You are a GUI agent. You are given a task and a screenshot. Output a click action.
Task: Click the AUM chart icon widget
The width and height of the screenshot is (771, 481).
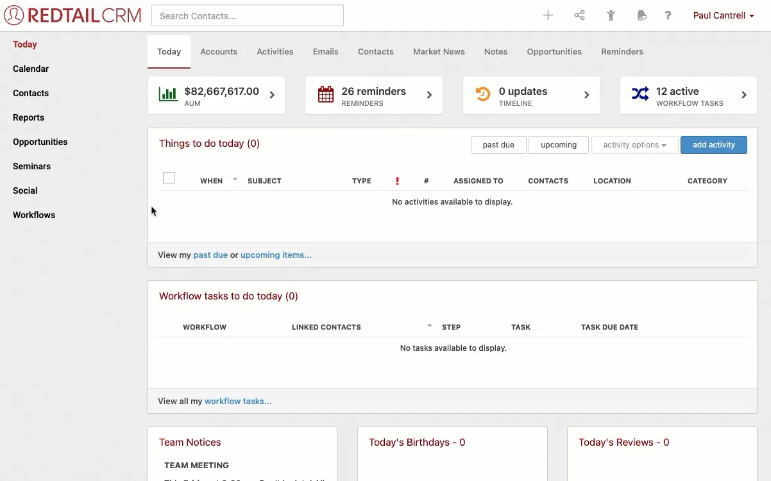[167, 94]
